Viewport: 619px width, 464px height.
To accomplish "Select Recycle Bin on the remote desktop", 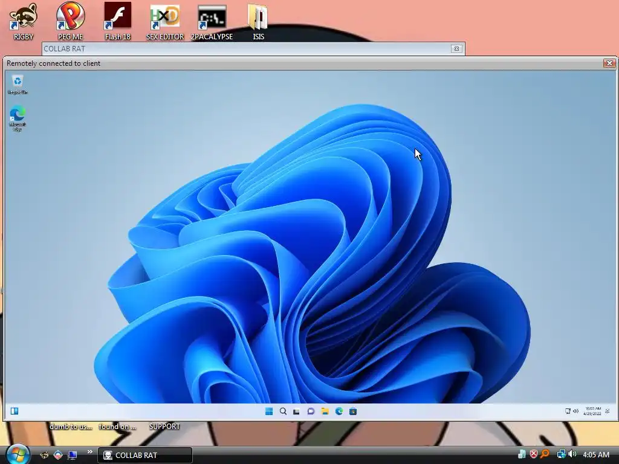I will [18, 85].
